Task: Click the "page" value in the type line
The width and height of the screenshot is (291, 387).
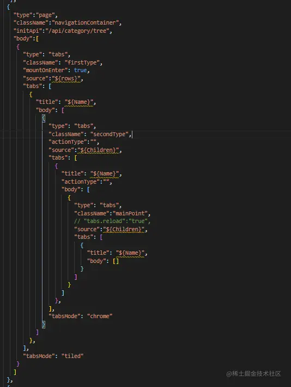Action: tap(45, 15)
